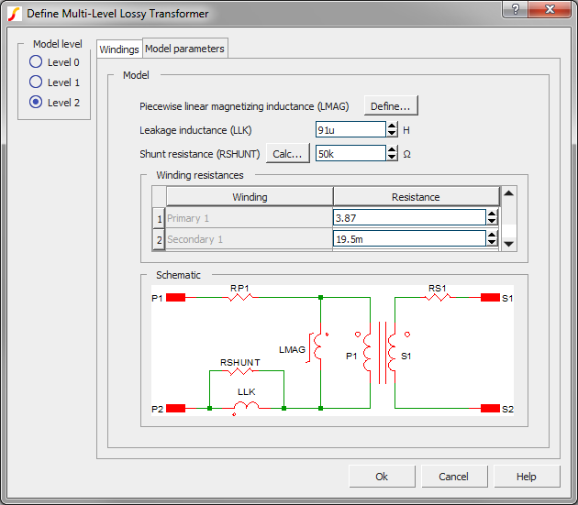Click the red S2 terminal in schematic
The height and width of the screenshot is (505, 578).
[x=489, y=408]
